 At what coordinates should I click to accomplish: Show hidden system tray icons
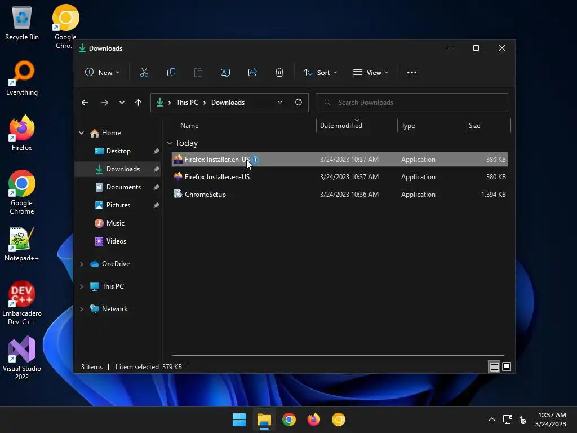491,419
